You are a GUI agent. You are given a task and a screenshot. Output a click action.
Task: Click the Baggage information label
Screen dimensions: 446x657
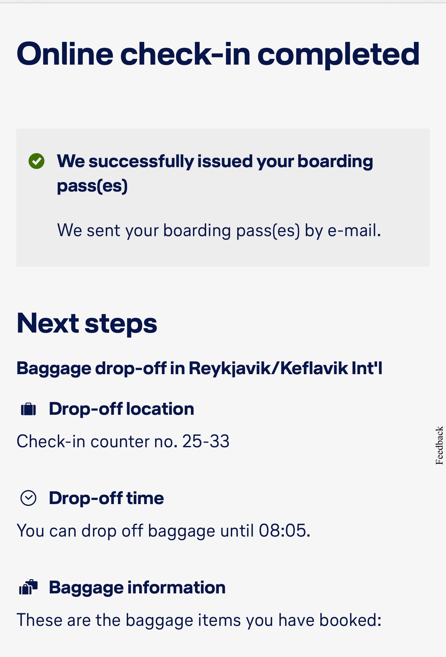(137, 588)
